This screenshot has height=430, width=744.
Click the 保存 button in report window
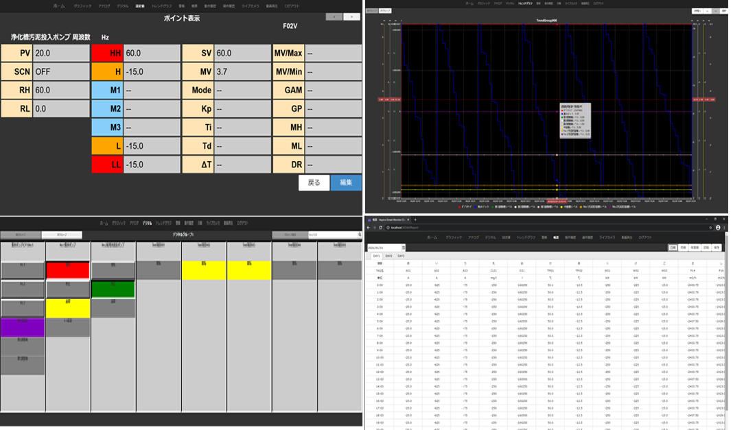coord(716,248)
